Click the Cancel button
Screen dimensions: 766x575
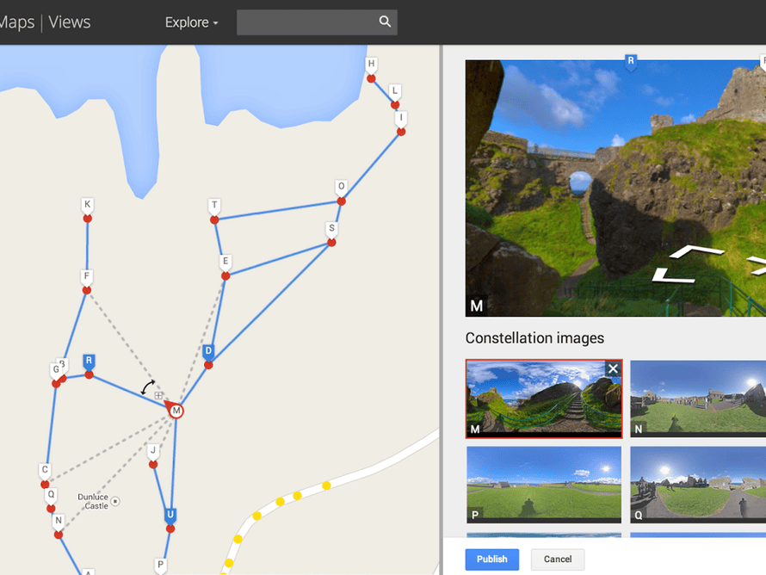coord(558,559)
